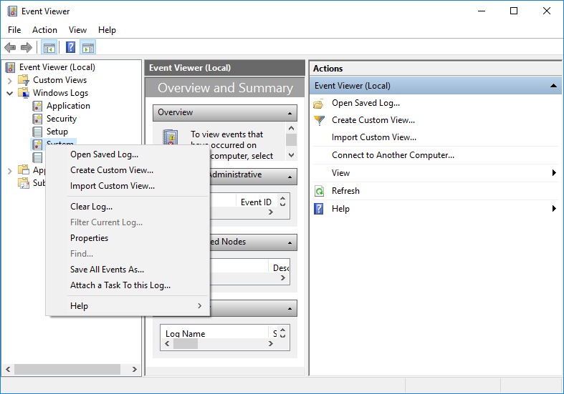Click the Security log icon in tree

coord(38,119)
